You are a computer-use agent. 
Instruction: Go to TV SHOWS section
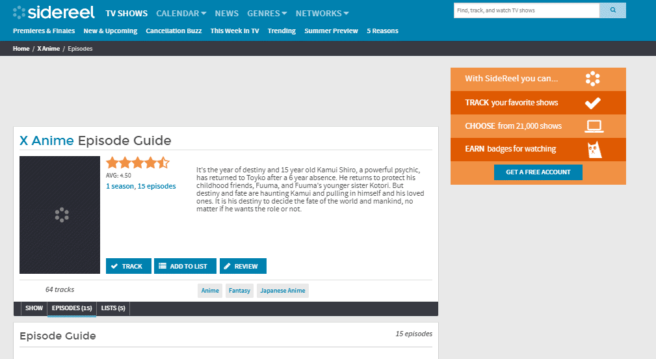coord(126,14)
